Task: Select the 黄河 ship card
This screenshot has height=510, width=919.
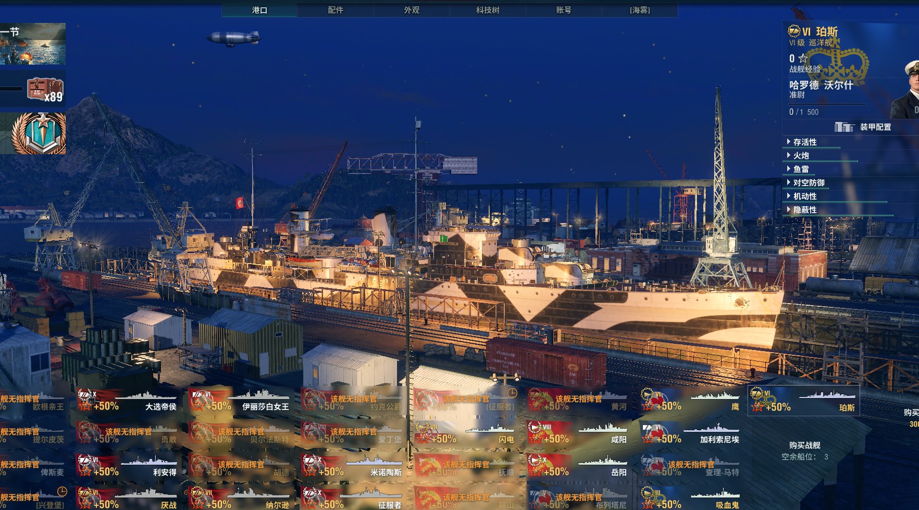Action: [577, 400]
